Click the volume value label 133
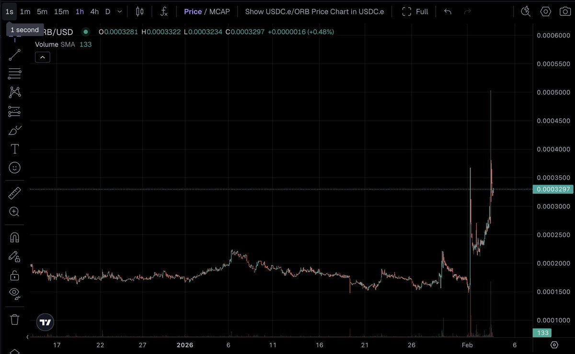The image size is (575, 354). 542,333
